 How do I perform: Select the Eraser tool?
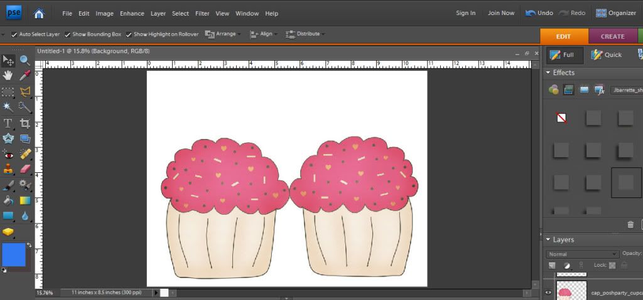(25, 169)
